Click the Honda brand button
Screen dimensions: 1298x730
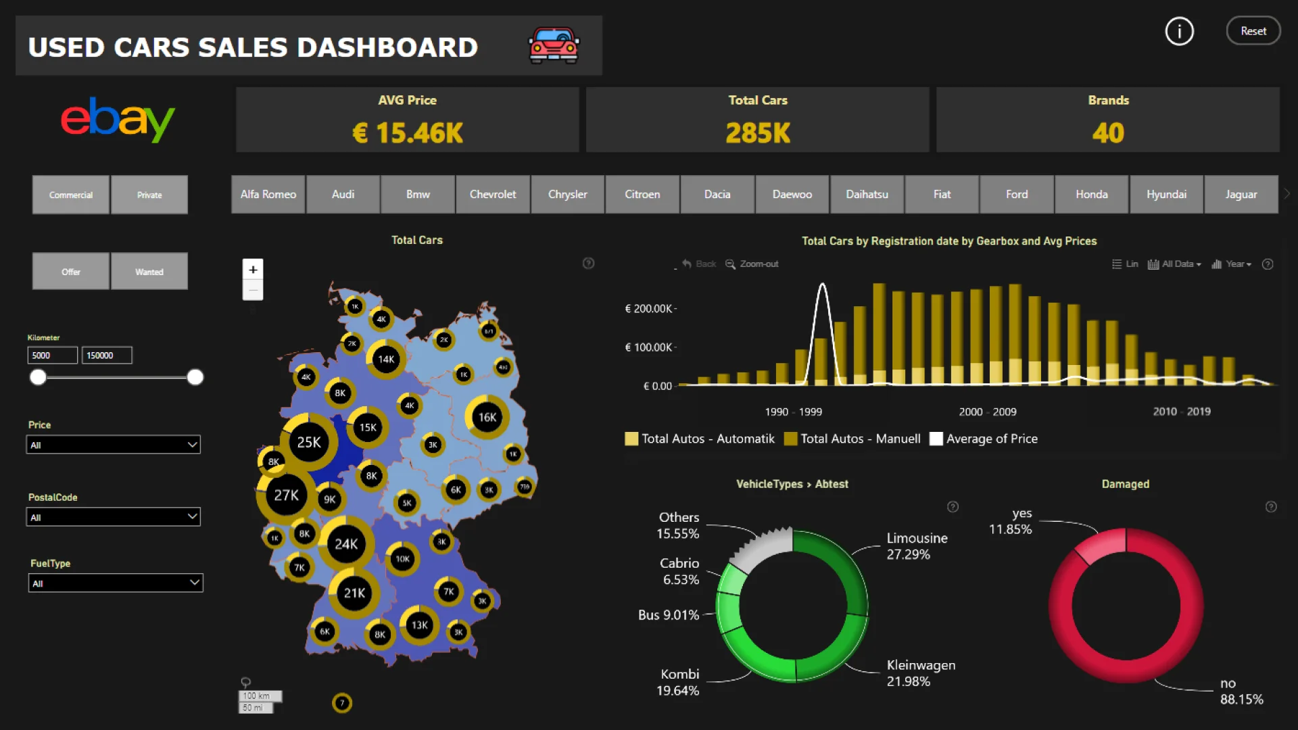click(x=1092, y=194)
